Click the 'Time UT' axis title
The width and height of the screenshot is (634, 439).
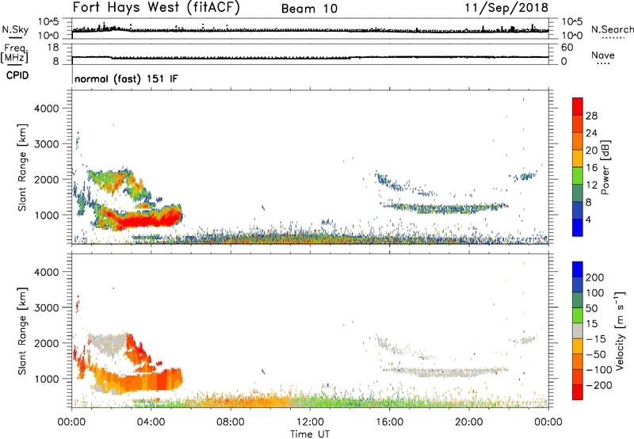click(310, 433)
